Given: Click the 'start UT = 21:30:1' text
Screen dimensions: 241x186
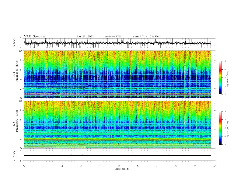Looking at the screenshot, I should [x=147, y=36].
